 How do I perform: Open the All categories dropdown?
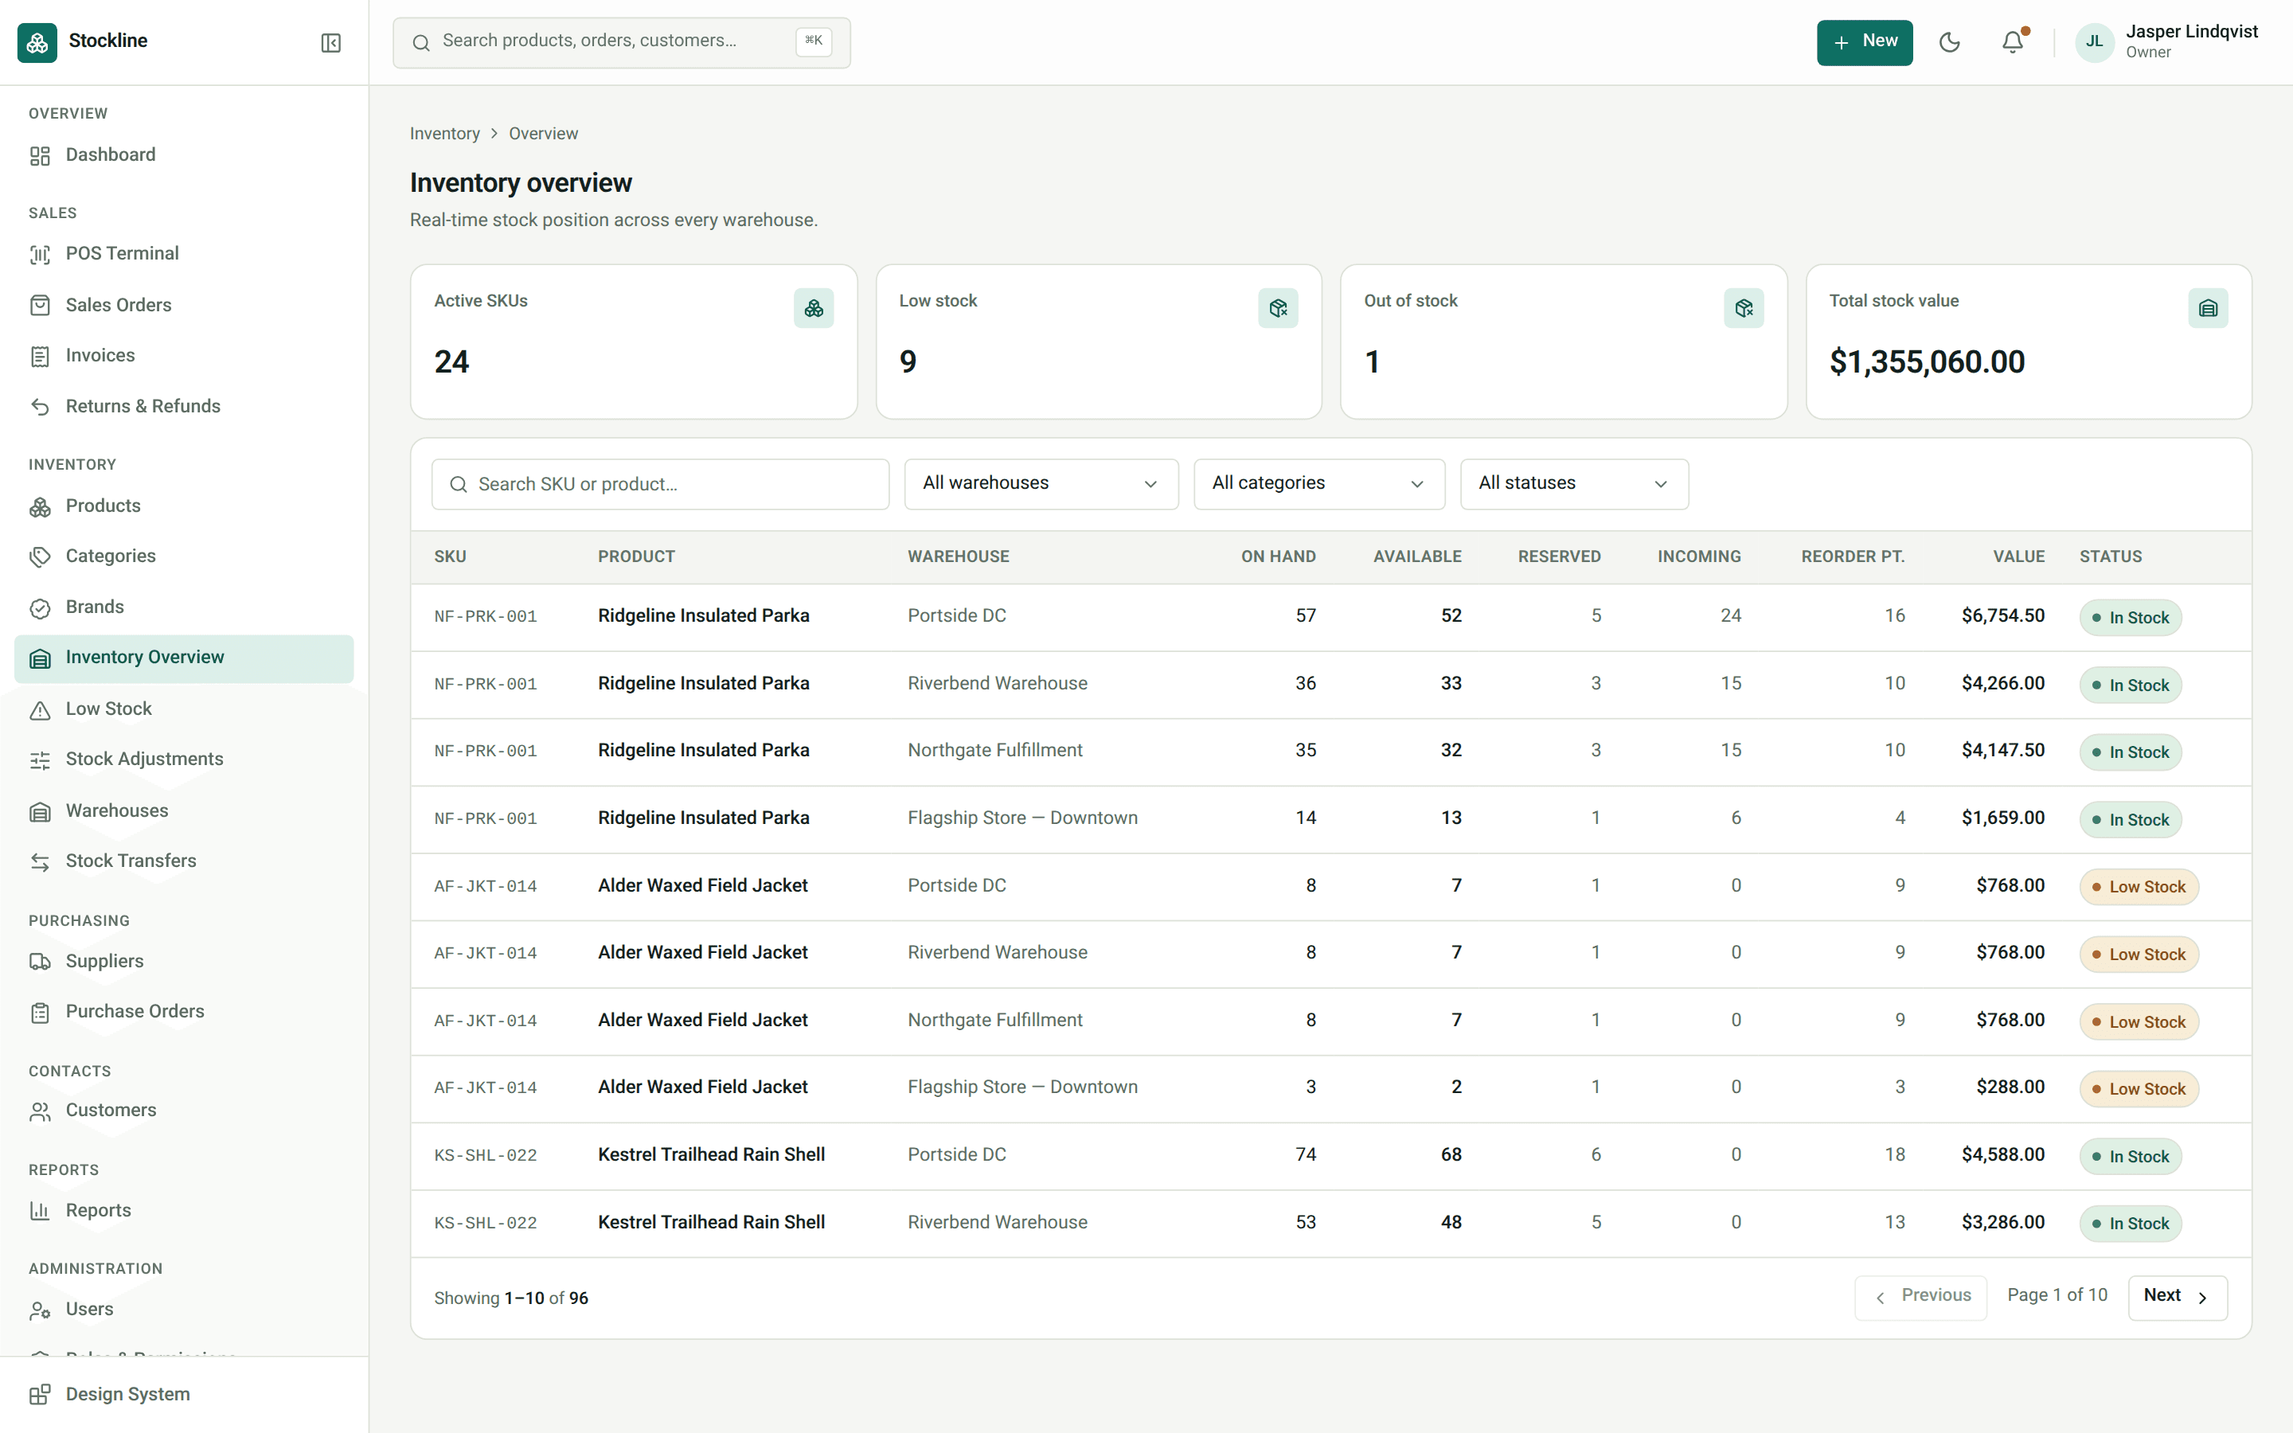[x=1319, y=483]
